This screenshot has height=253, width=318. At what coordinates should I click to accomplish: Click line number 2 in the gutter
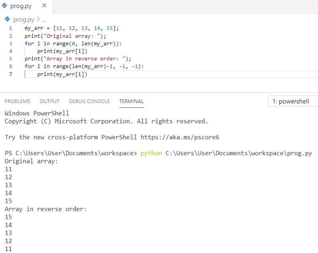pos(11,36)
